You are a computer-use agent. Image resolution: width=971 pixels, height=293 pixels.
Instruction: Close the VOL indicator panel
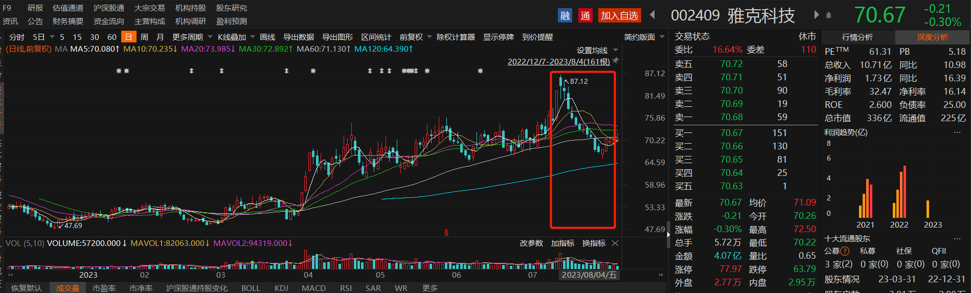click(x=615, y=243)
